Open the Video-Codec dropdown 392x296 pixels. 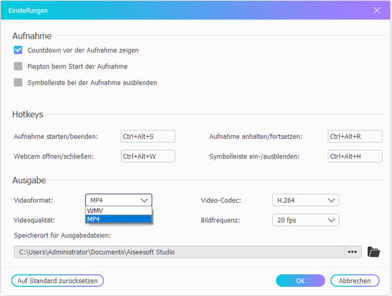[305, 200]
